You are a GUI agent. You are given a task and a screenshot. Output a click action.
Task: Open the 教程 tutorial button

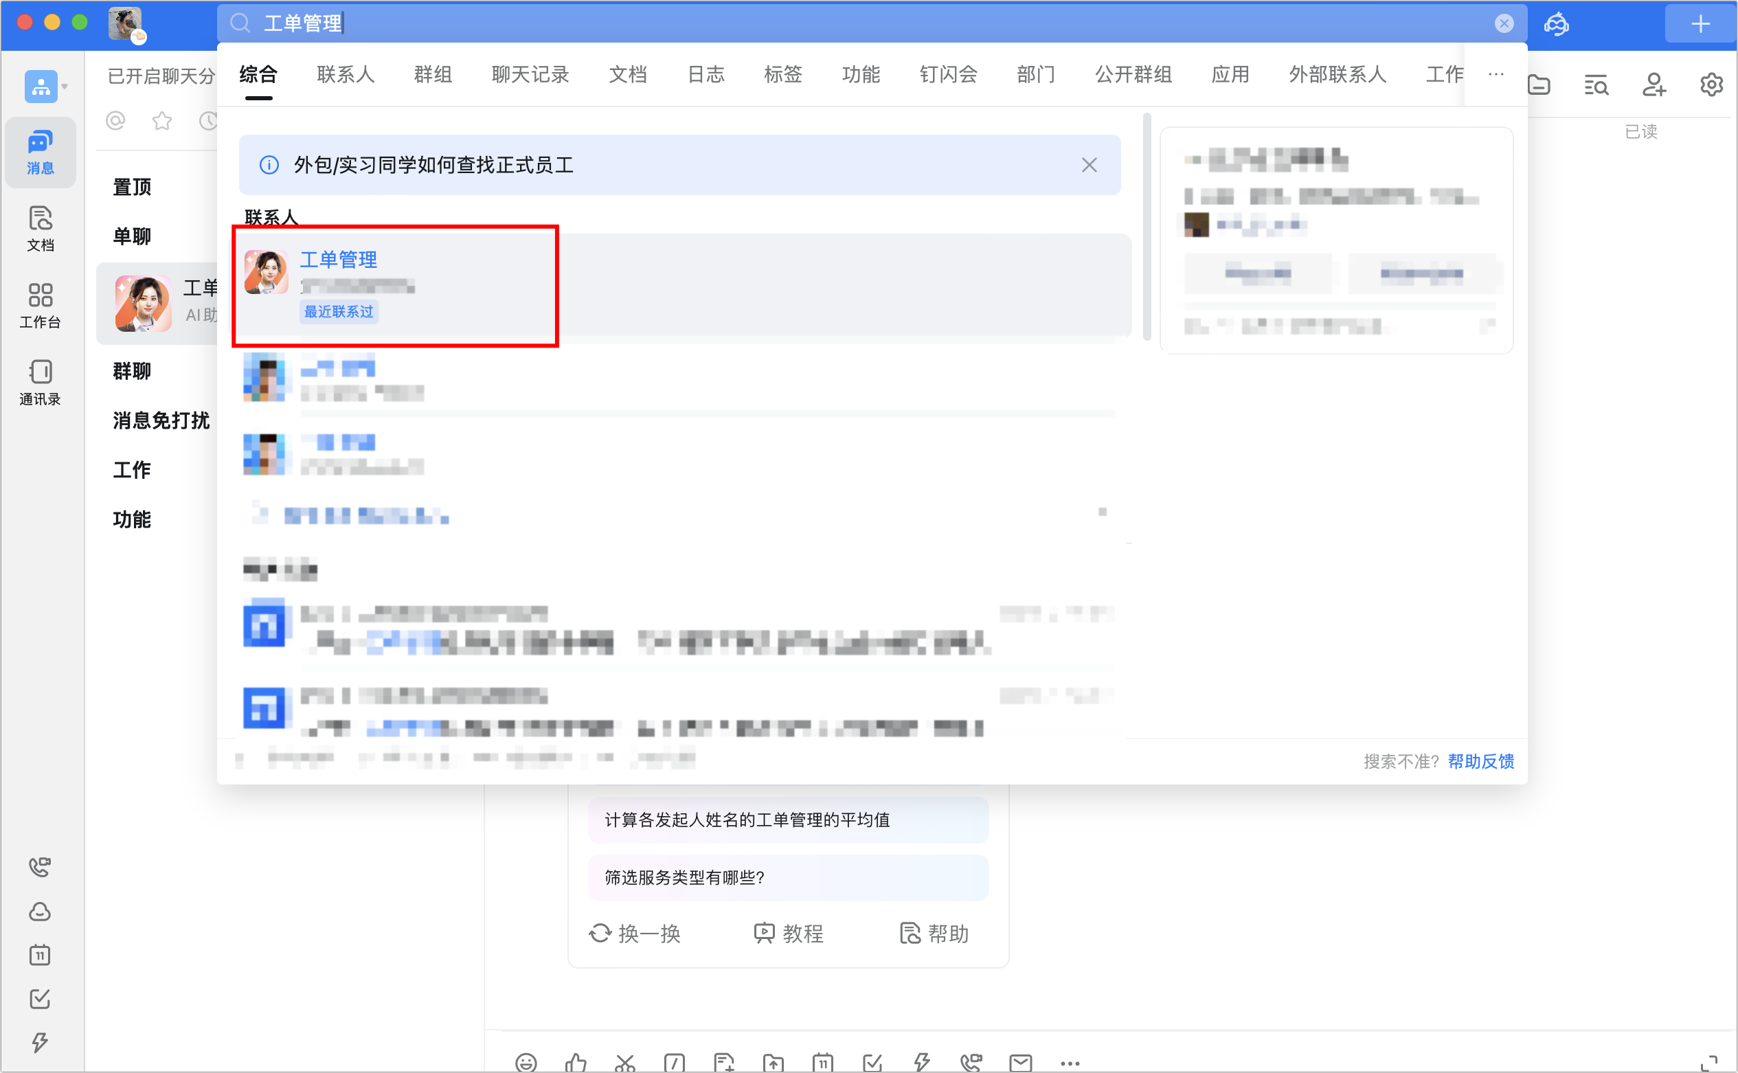pos(789,933)
